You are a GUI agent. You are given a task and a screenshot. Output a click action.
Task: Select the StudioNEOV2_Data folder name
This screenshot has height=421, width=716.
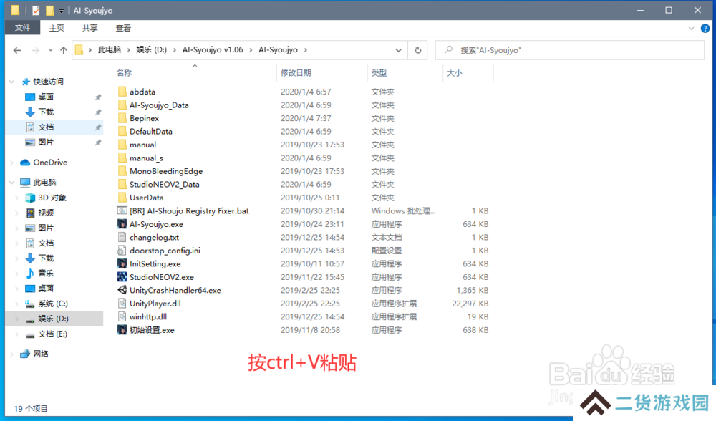coord(165,185)
